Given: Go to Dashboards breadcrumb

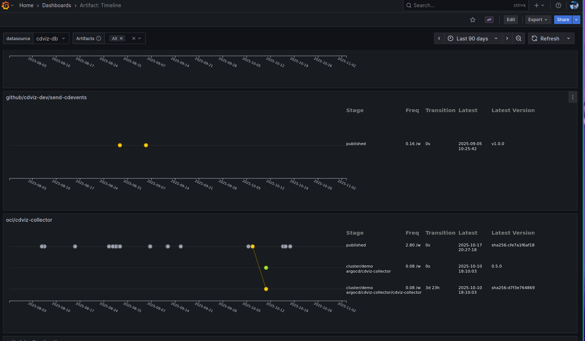Looking at the screenshot, I should (x=57, y=5).
